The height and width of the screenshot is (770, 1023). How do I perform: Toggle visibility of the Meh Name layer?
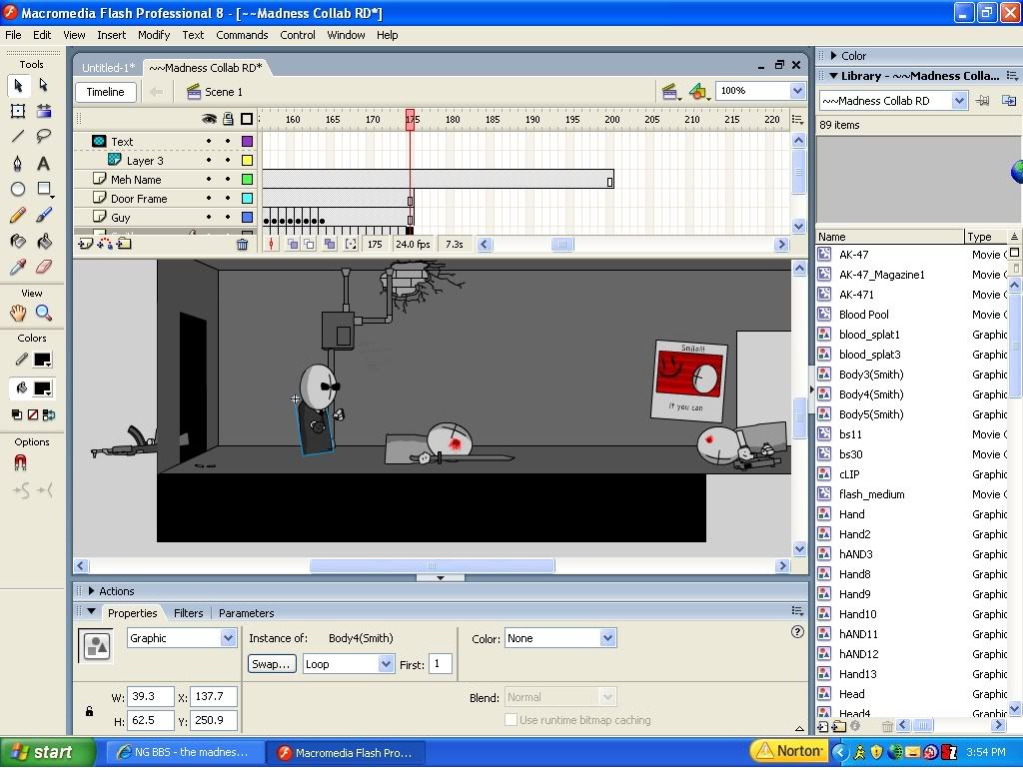point(209,180)
